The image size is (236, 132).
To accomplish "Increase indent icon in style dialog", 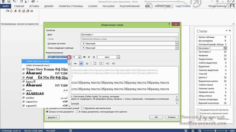I will click(x=114, y=64).
